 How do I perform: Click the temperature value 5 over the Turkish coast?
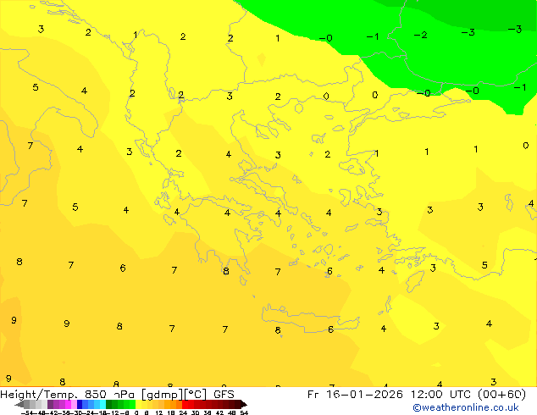tap(484, 265)
